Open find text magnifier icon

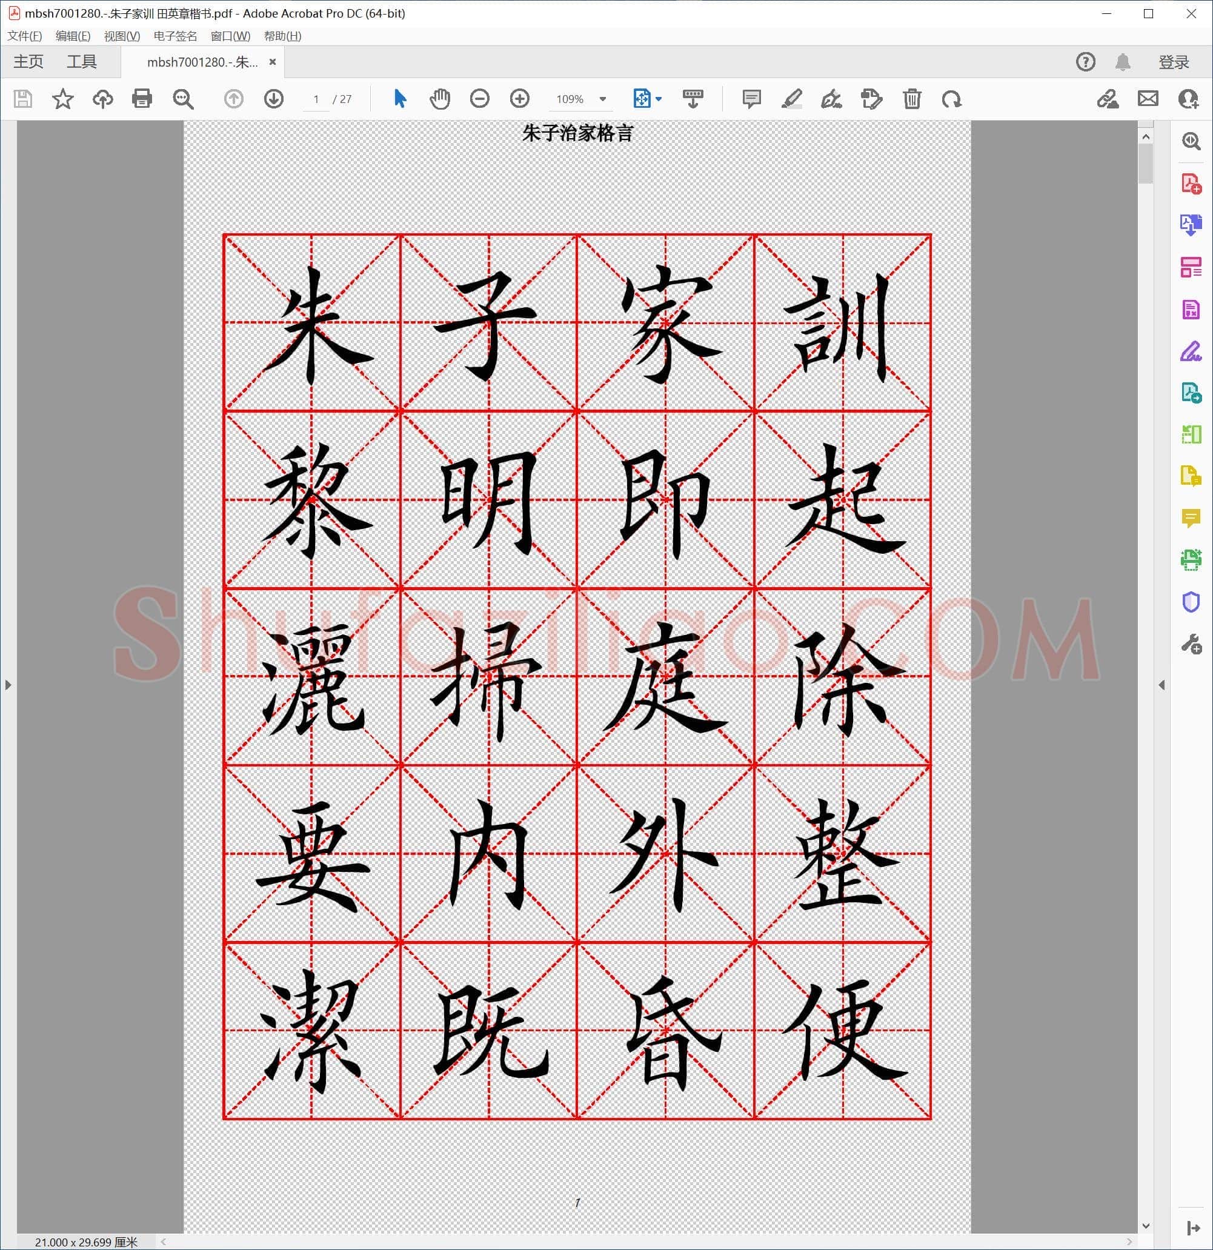[183, 99]
